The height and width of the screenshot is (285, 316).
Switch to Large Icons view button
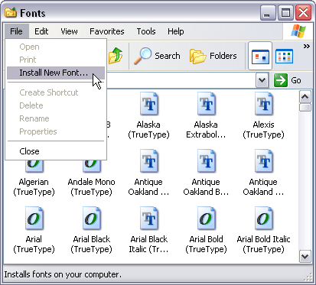(x=260, y=56)
